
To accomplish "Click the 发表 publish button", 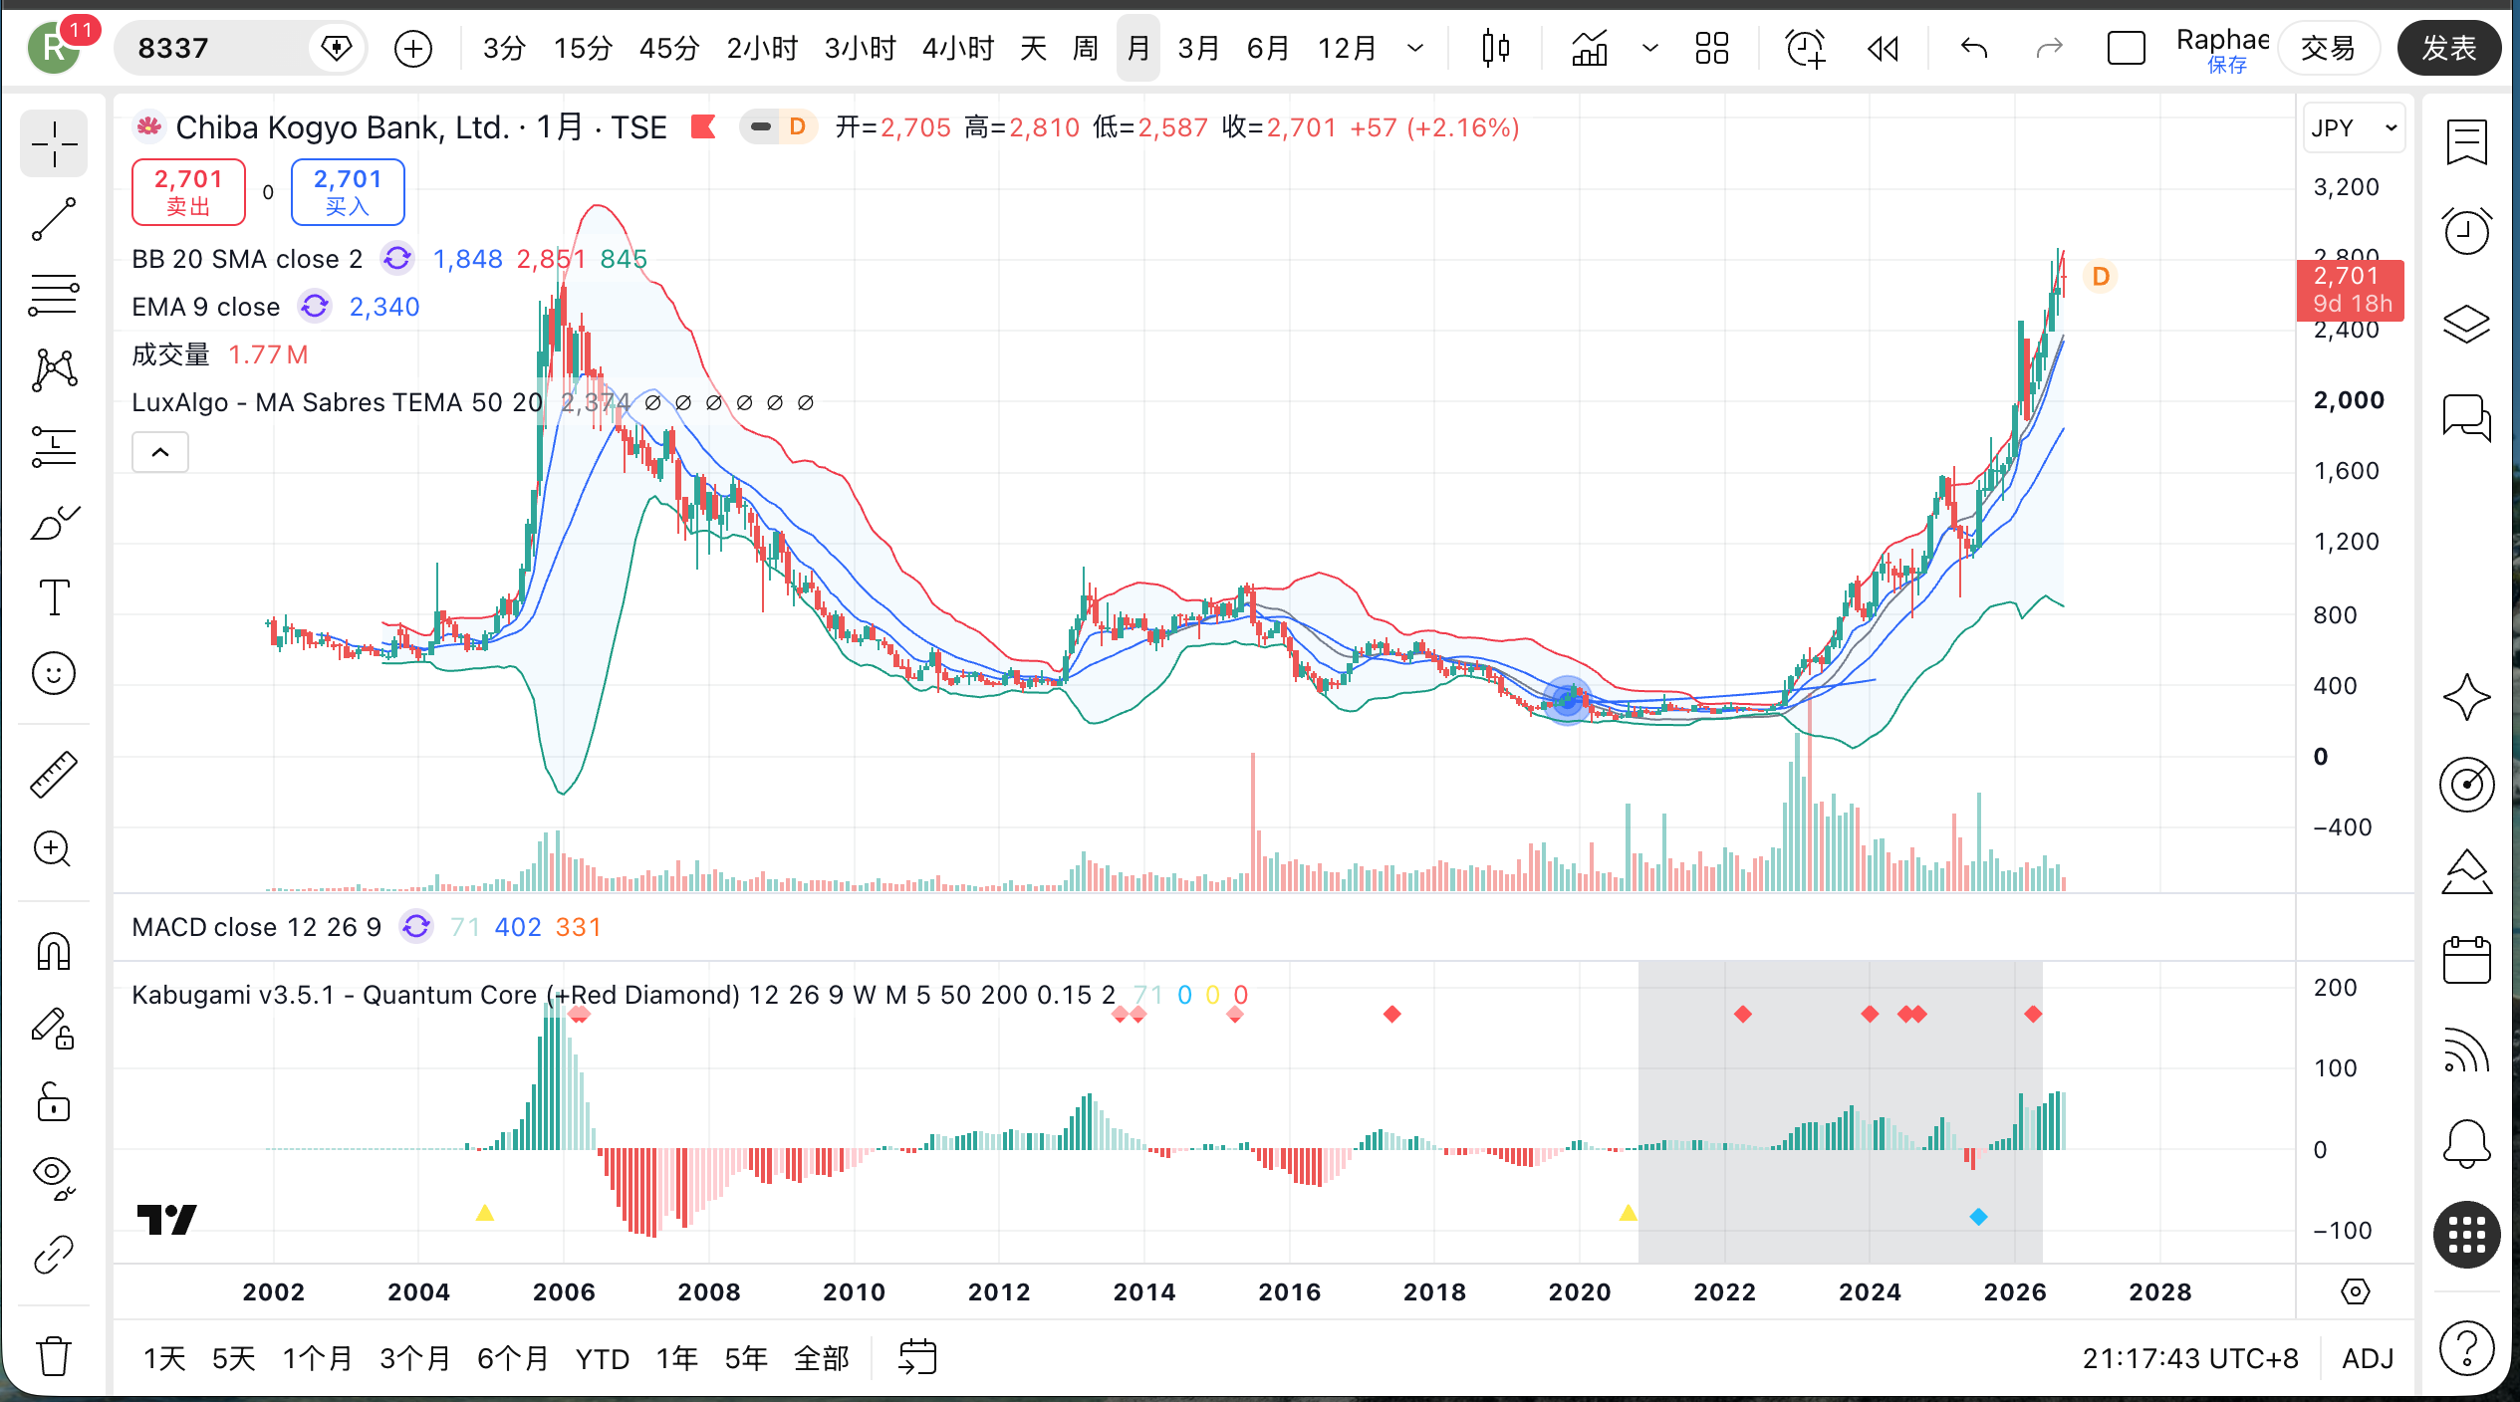I will (x=2448, y=48).
